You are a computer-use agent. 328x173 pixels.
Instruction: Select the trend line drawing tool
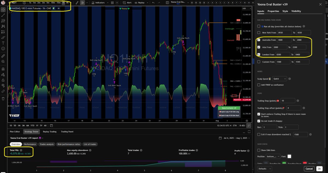[3, 15]
